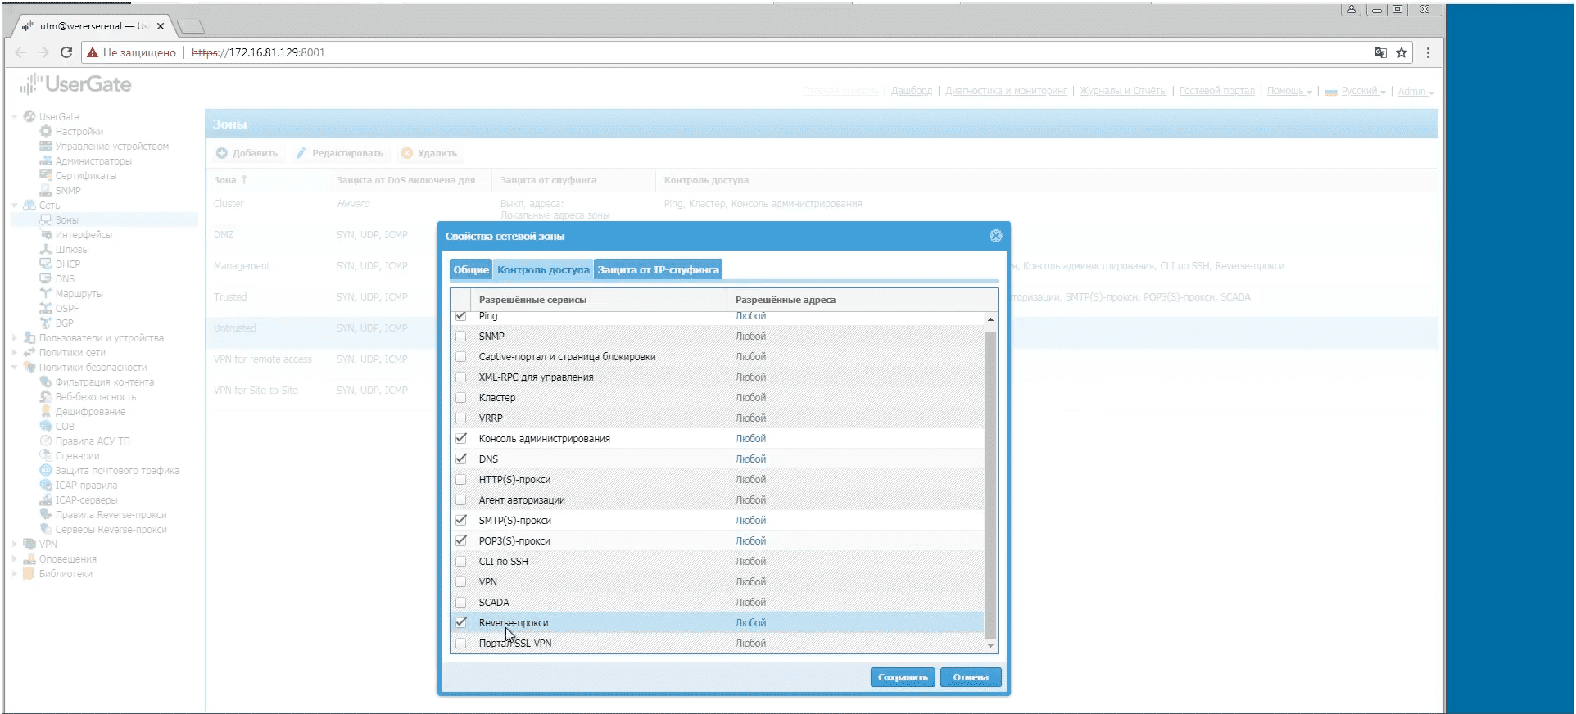Open Русский language menu
1576x714 pixels.
coord(1356,92)
